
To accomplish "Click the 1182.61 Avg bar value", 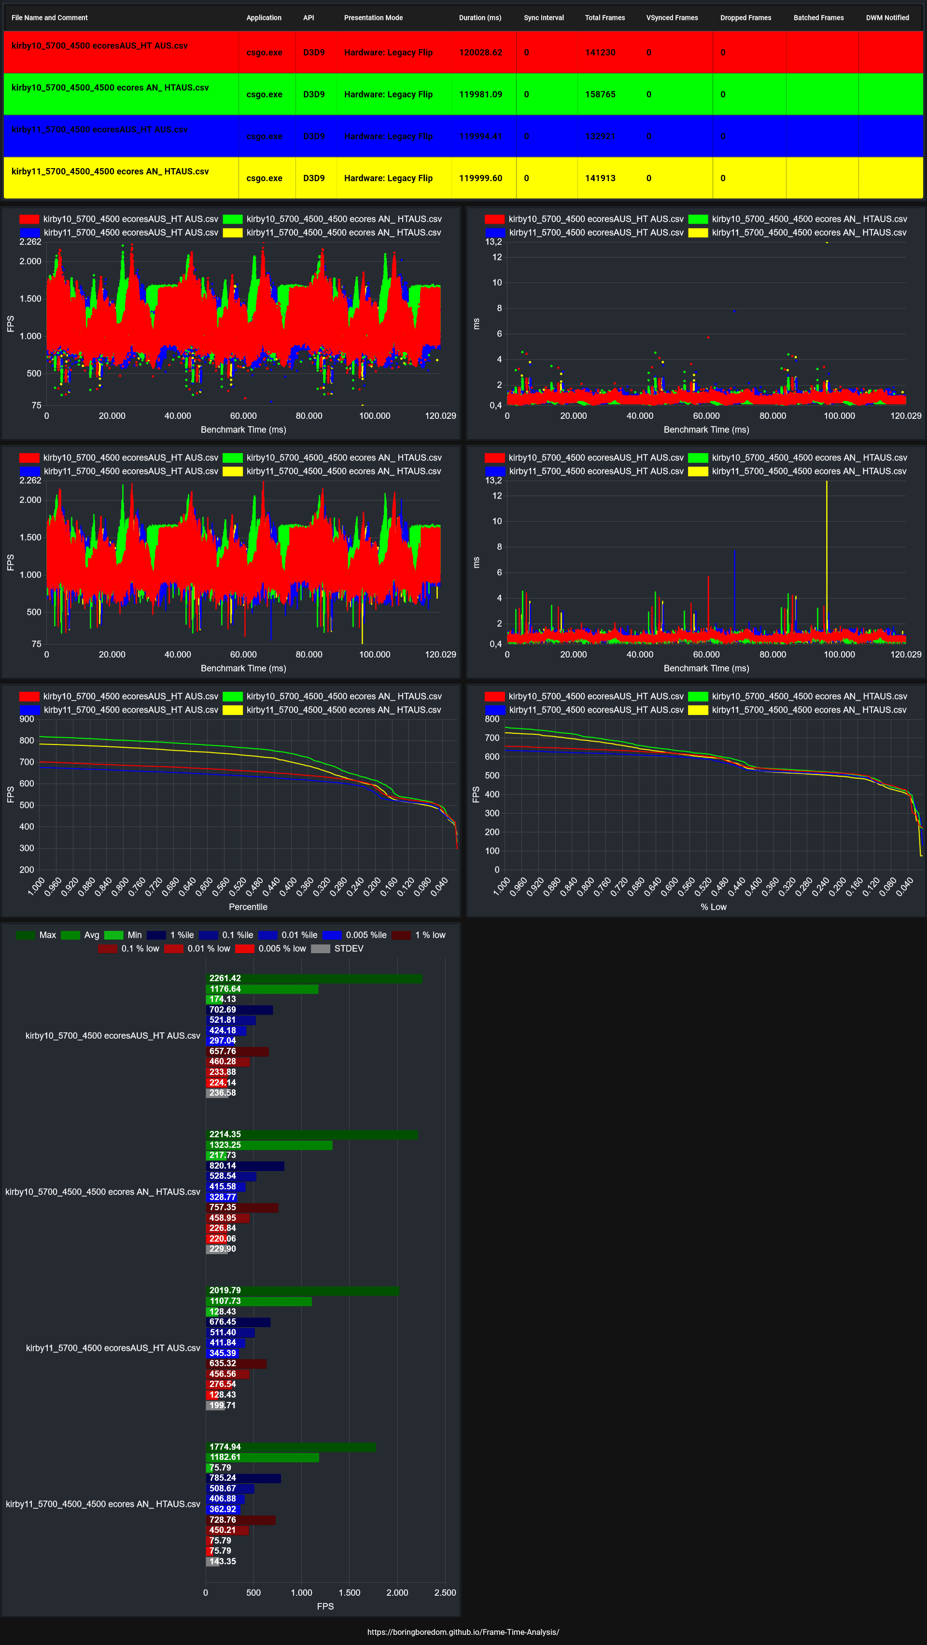I will point(225,1457).
